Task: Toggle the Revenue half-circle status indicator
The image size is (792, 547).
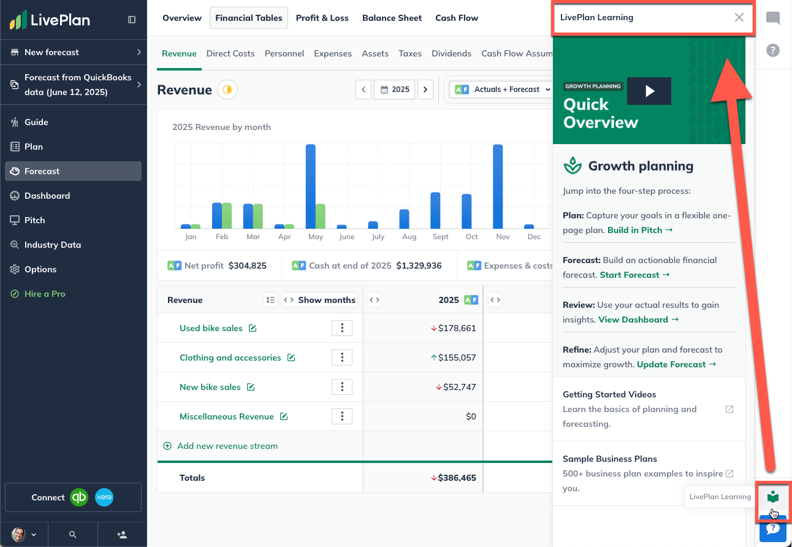Action: coord(227,90)
